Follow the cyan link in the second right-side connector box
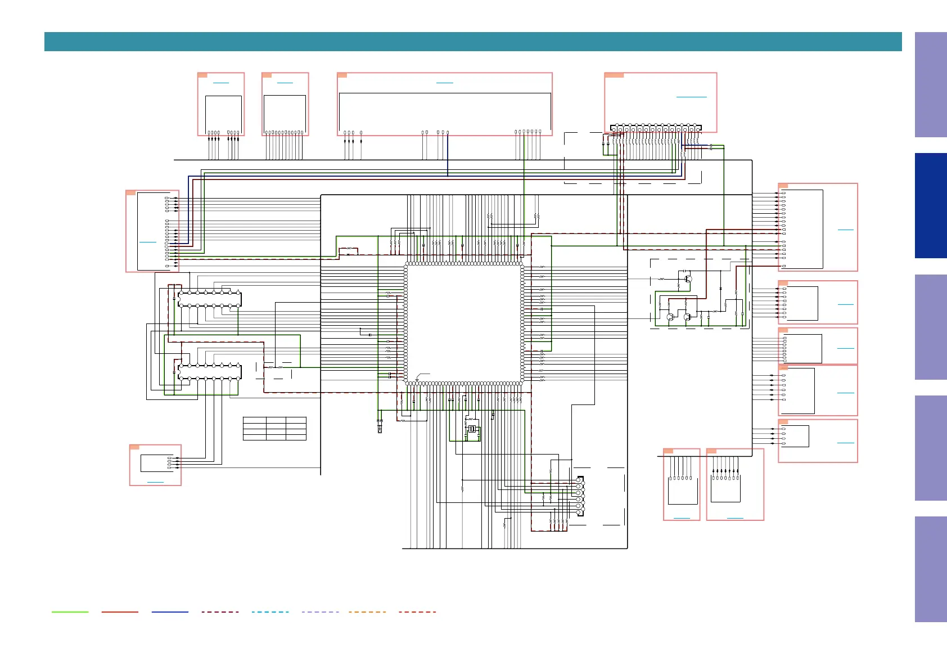947x670 pixels. point(845,304)
